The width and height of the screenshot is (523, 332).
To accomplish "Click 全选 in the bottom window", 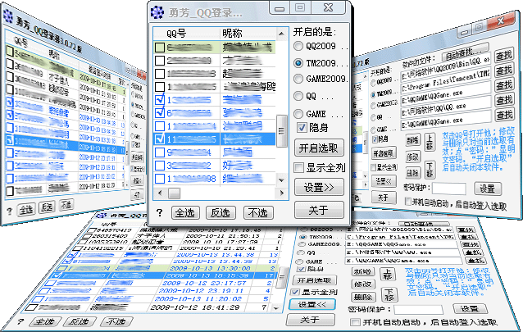I will [45, 321].
